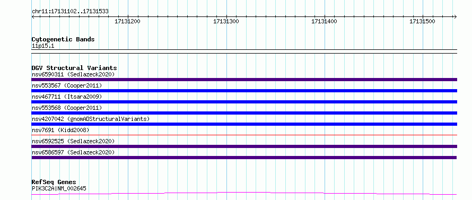Click ruler position 17131300
Viewport: 472px width, 200px height.
pos(226,21)
